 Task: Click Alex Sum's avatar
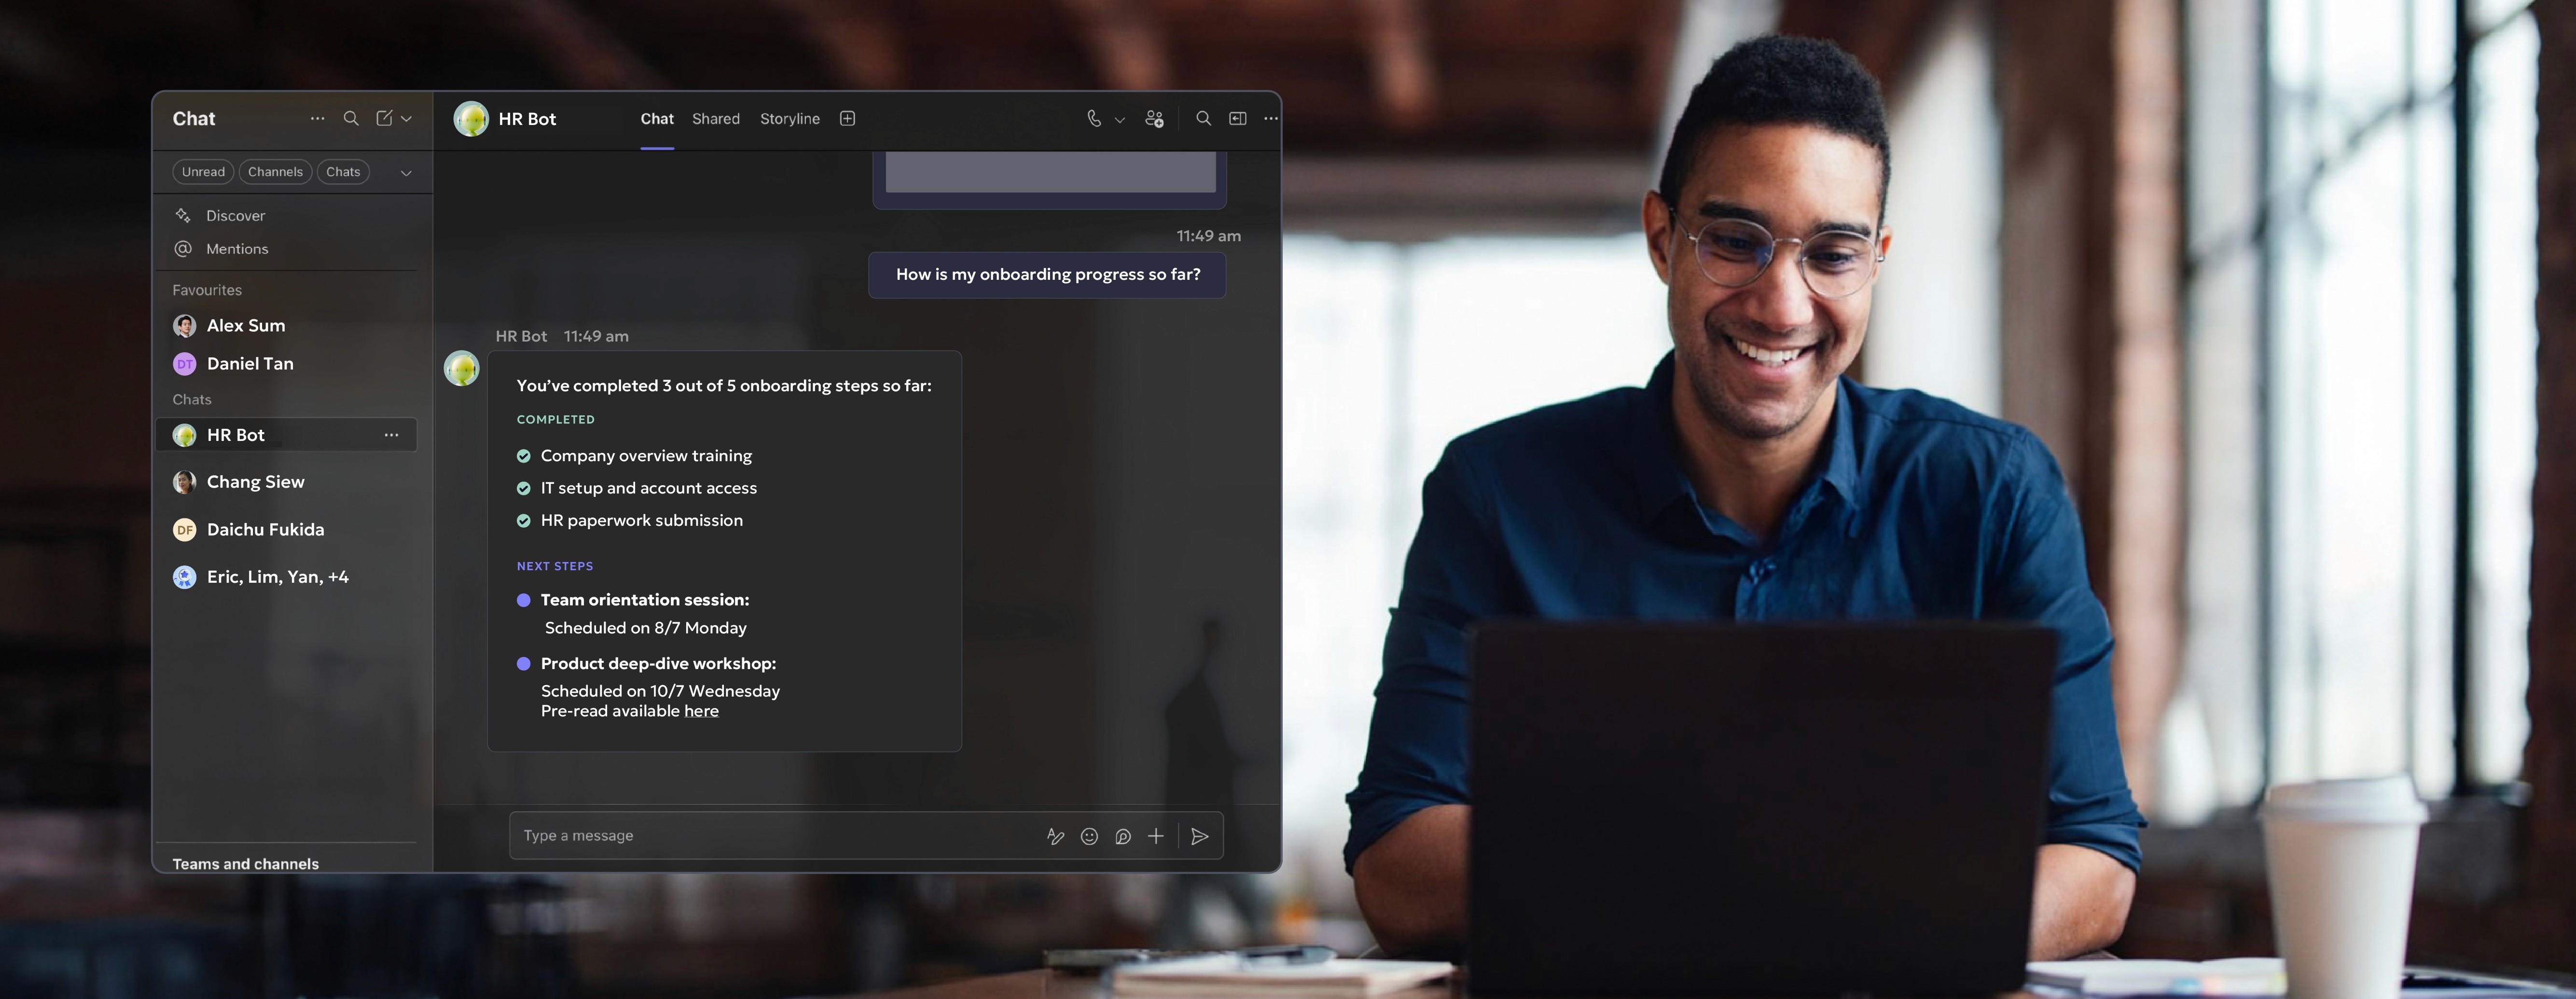tap(185, 326)
